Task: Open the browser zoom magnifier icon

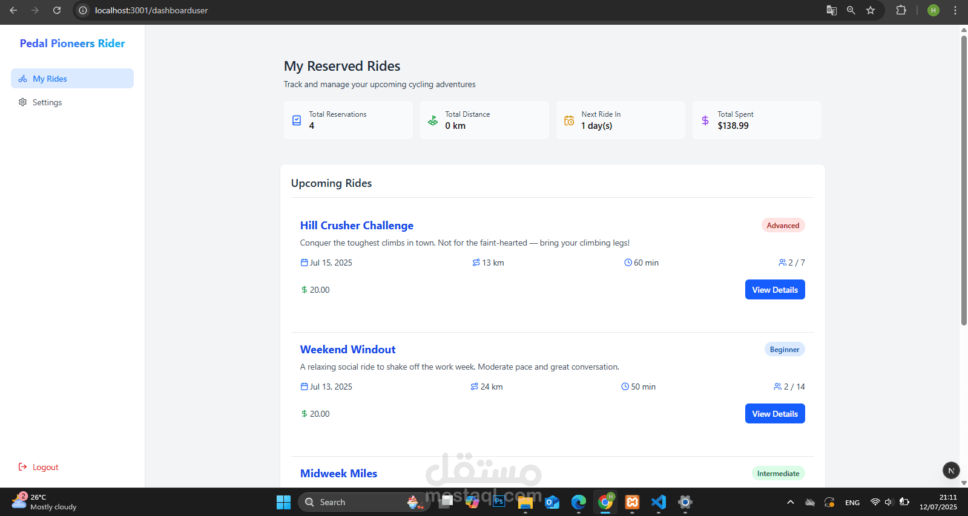Action: coord(851,10)
